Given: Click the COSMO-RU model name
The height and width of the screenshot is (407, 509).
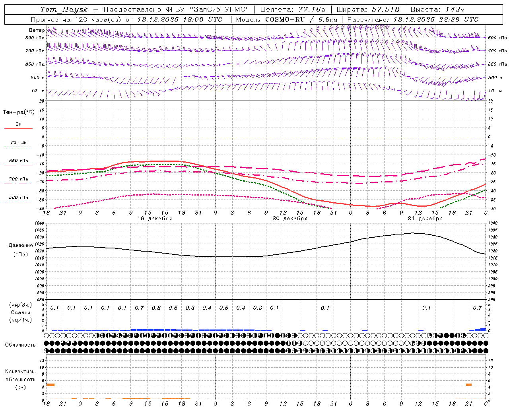Looking at the screenshot, I should click(285, 19).
